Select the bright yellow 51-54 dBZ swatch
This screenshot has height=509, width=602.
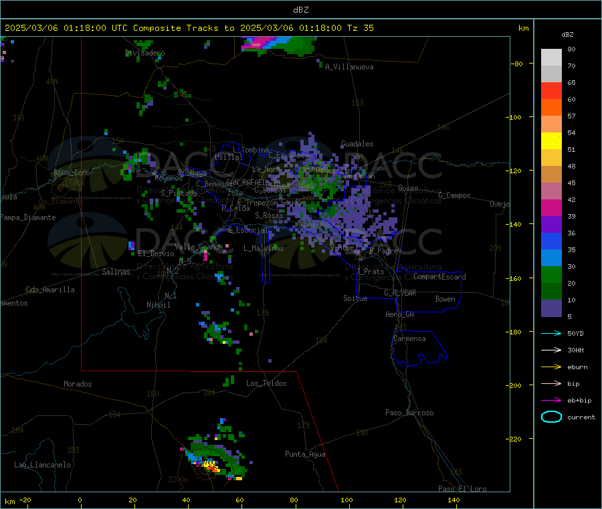point(551,141)
